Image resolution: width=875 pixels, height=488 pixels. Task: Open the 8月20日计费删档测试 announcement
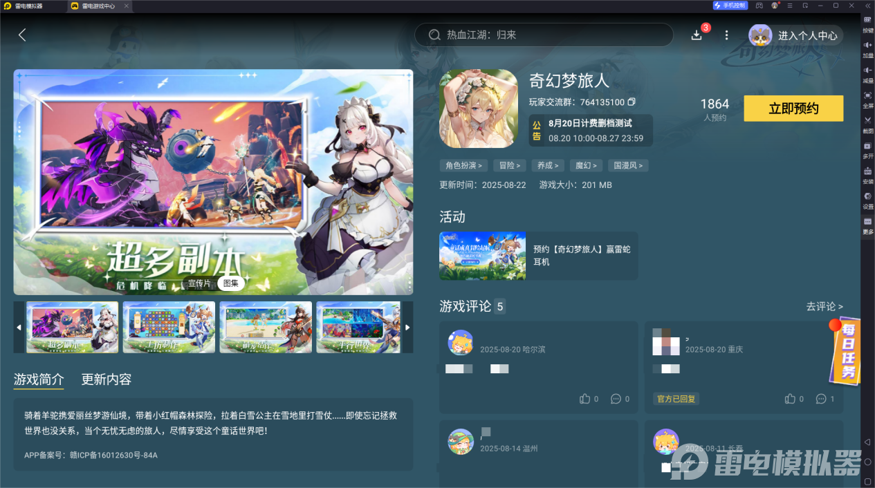[590, 131]
